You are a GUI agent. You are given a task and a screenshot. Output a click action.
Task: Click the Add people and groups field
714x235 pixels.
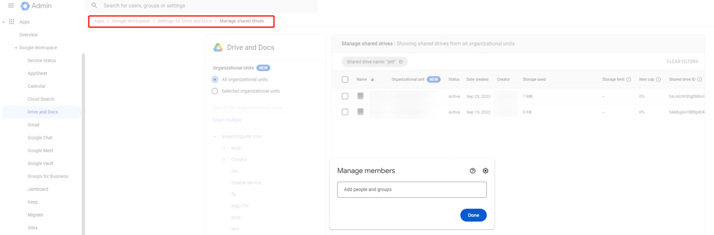[x=412, y=190]
